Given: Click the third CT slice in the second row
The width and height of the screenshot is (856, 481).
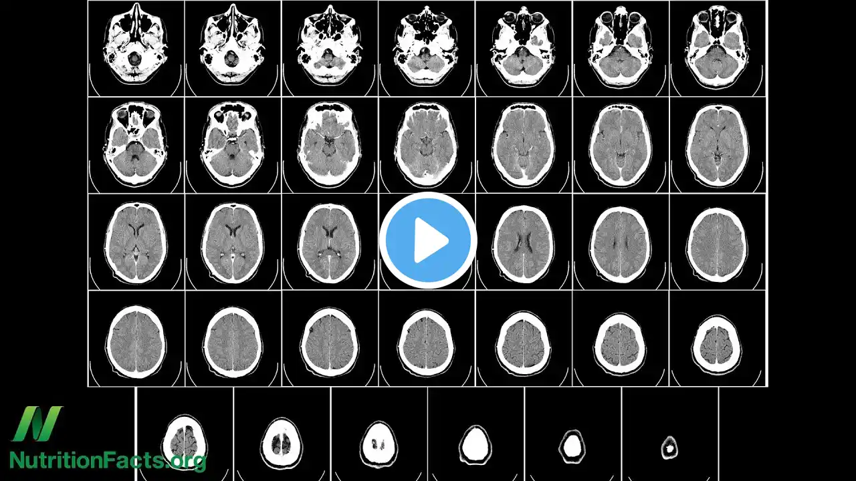Looking at the screenshot, I should pyautogui.click(x=330, y=144).
